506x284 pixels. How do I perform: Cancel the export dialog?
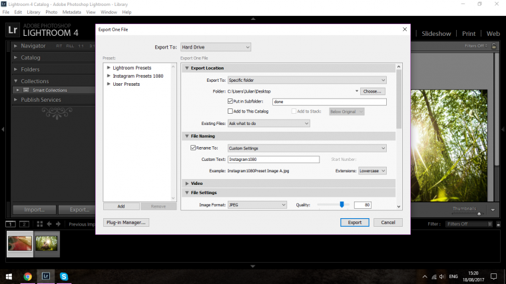388,222
